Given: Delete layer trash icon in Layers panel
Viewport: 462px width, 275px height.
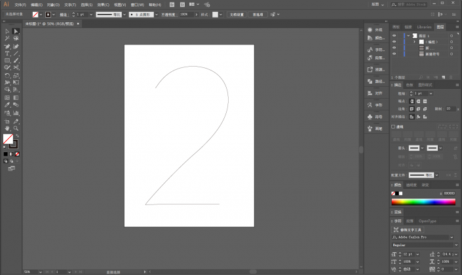Looking at the screenshot, I should (450, 77).
